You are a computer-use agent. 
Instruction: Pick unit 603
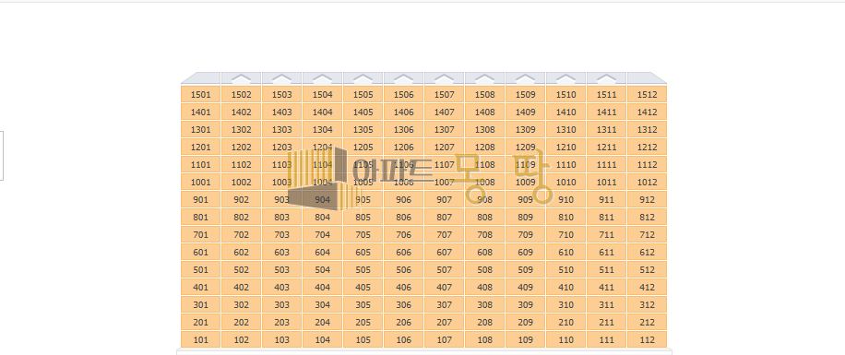pyautogui.click(x=282, y=252)
